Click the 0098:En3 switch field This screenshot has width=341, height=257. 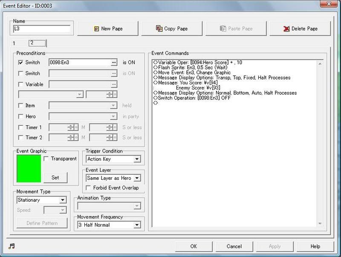pyautogui.click(x=80, y=63)
